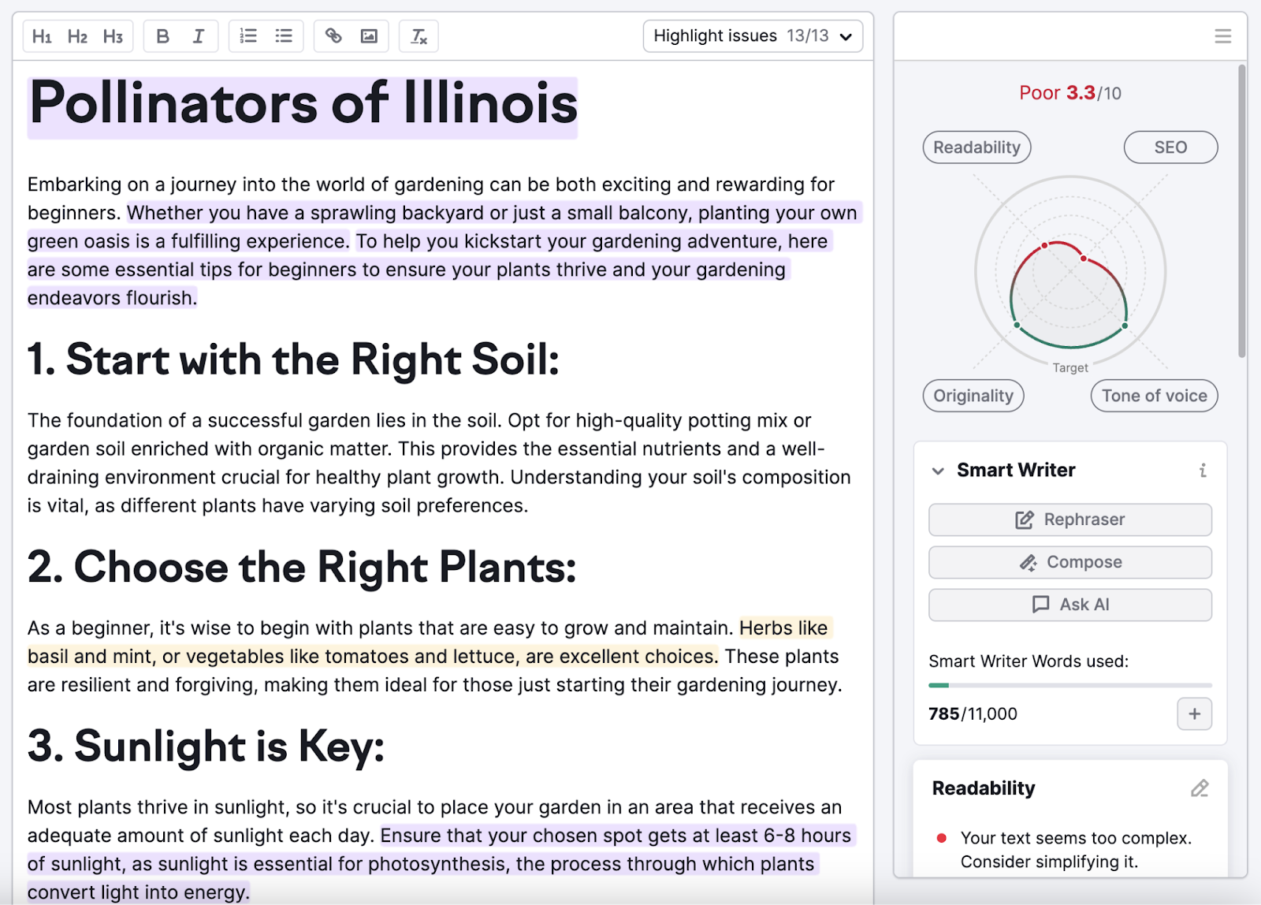Open the hamburger menu in the right panel
The image size is (1261, 905).
[x=1222, y=35]
